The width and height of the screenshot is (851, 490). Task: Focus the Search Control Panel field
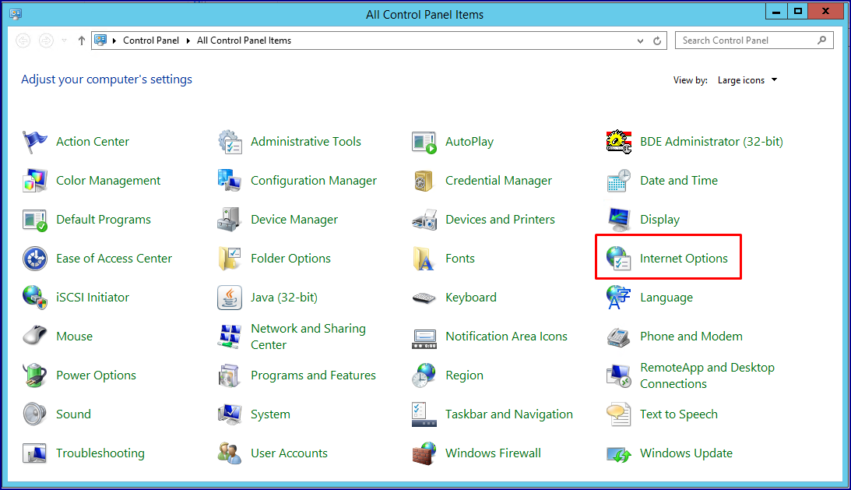(754, 41)
